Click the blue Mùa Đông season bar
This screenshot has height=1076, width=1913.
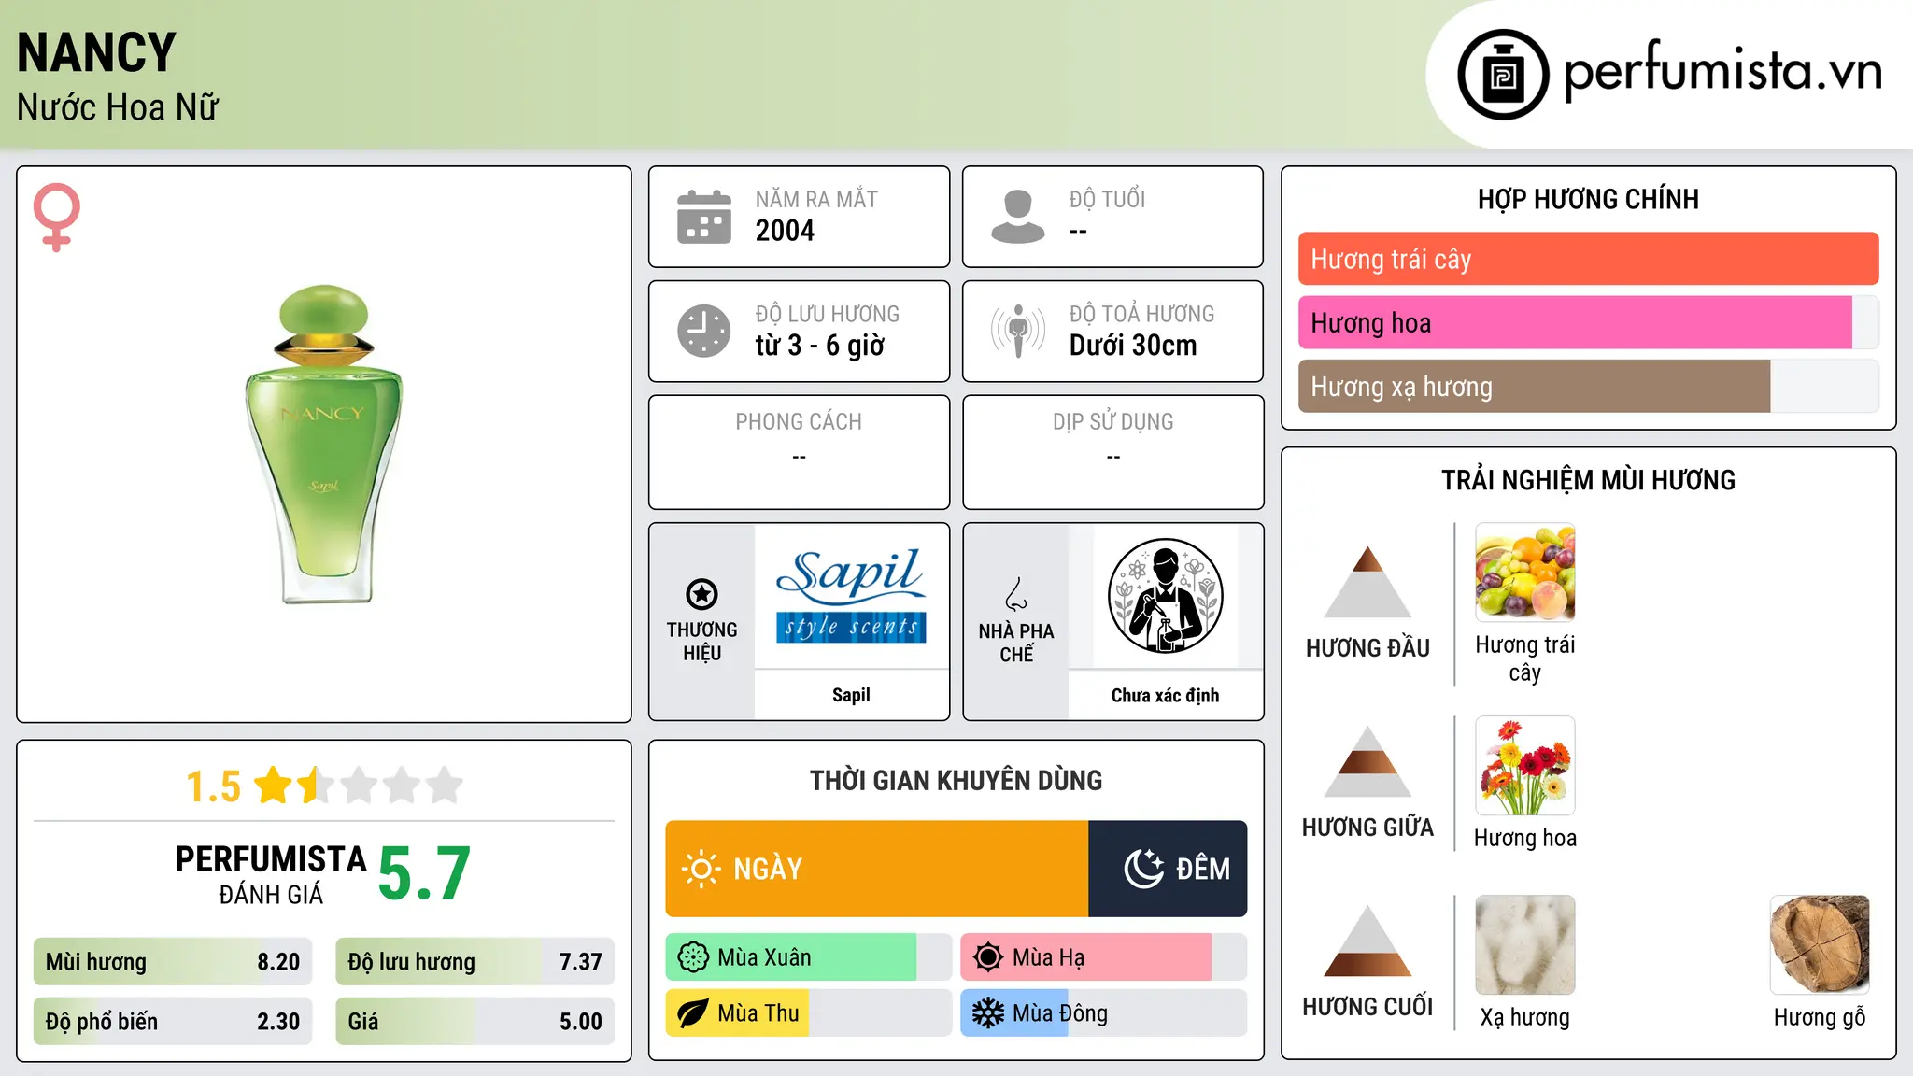(1014, 1013)
